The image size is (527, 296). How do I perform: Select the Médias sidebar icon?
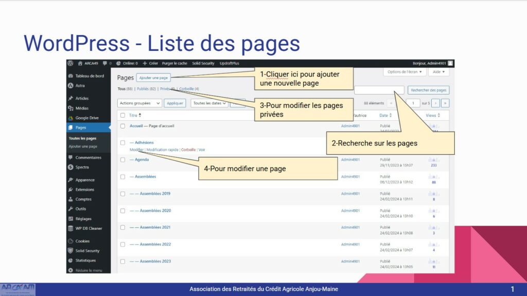71,108
